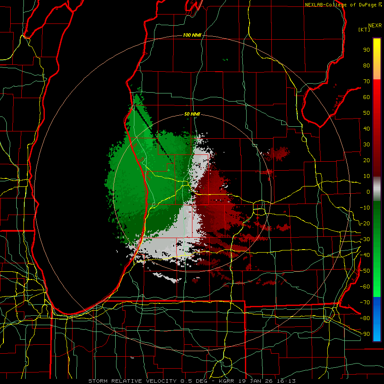
Task: Click the "-90" value on the velocity scale
Action: tap(365, 334)
